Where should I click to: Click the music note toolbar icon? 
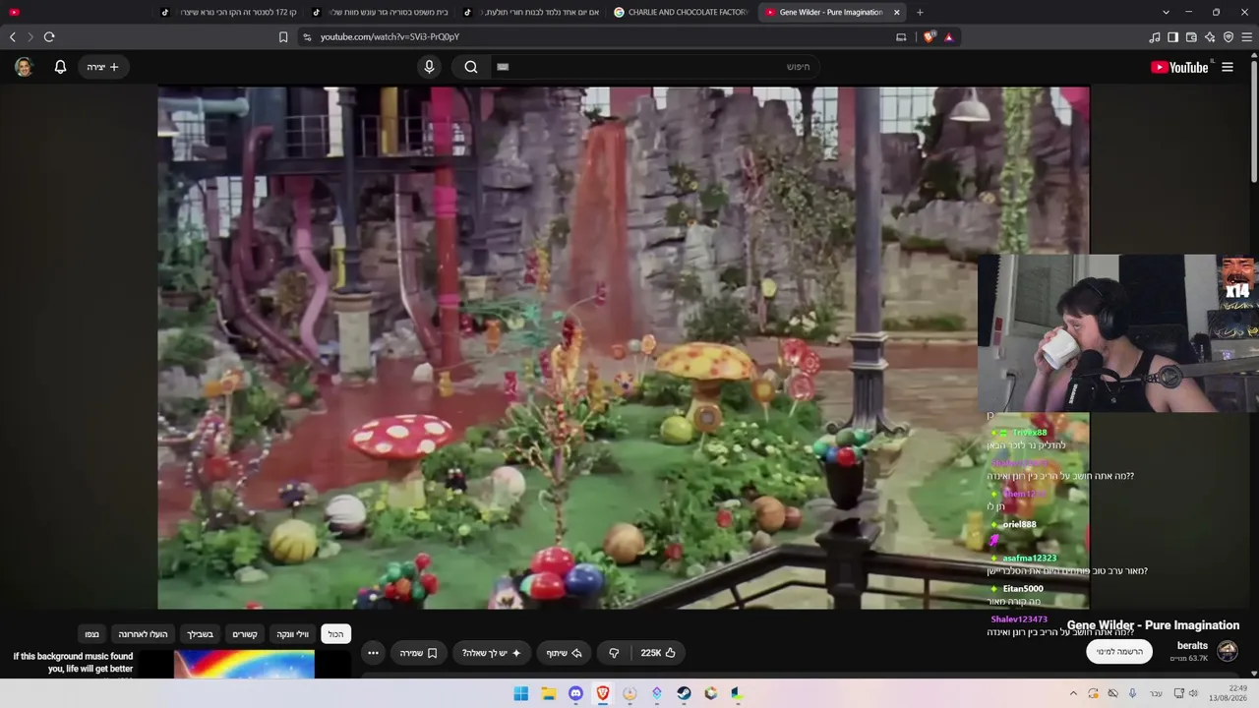pos(1155,36)
